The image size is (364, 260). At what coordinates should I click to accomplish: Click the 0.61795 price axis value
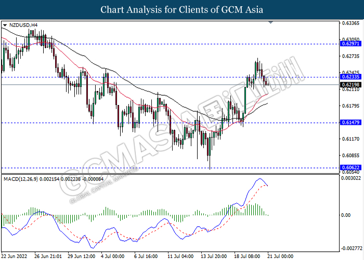pyautogui.click(x=351, y=106)
